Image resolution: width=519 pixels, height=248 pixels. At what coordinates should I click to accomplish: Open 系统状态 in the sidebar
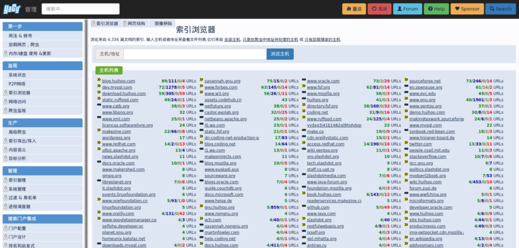pyautogui.click(x=42, y=75)
